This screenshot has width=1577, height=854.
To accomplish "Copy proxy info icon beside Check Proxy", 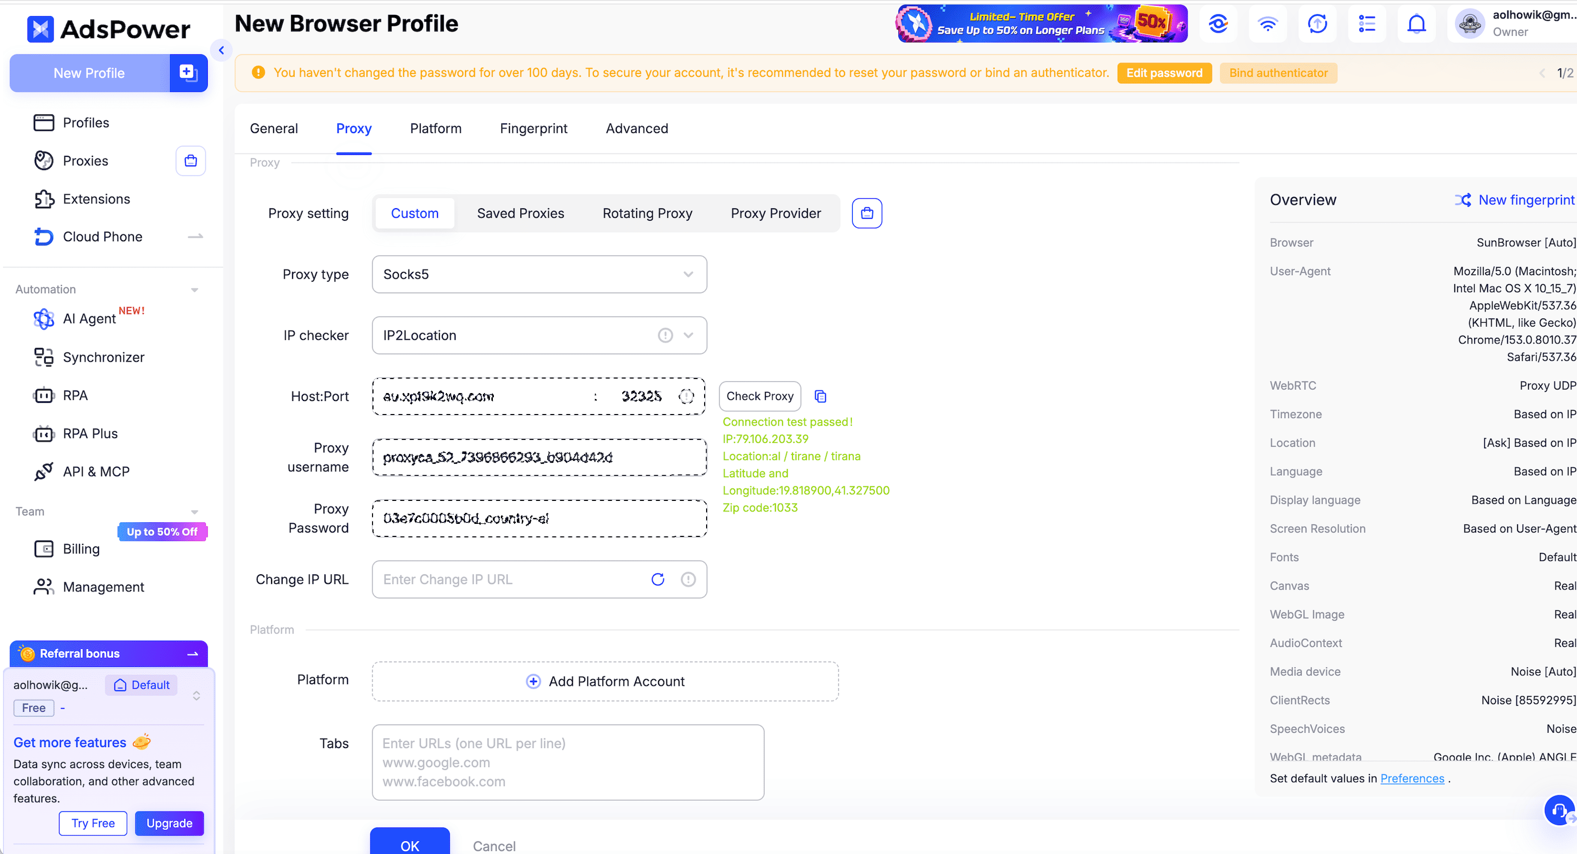I will click(820, 397).
